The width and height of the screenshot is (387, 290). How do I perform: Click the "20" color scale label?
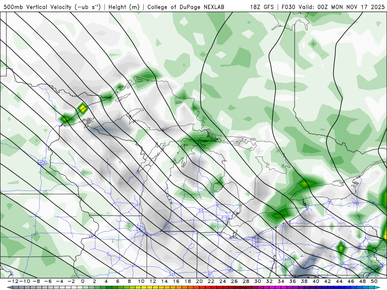point(199,281)
